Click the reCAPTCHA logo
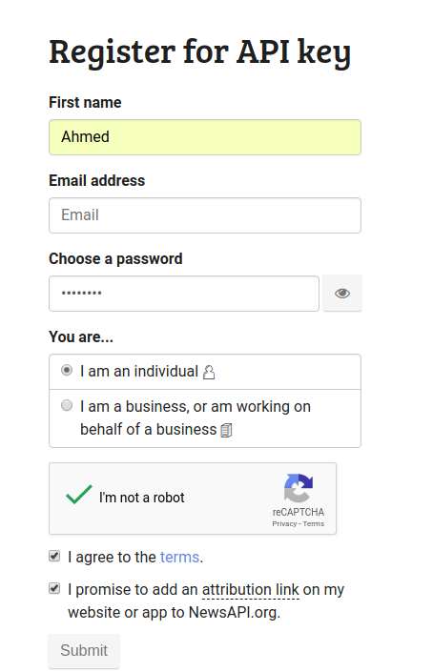The width and height of the screenshot is (433, 672). [299, 488]
